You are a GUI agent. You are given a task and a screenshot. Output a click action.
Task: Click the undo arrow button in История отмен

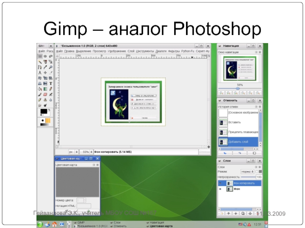click(x=225, y=153)
